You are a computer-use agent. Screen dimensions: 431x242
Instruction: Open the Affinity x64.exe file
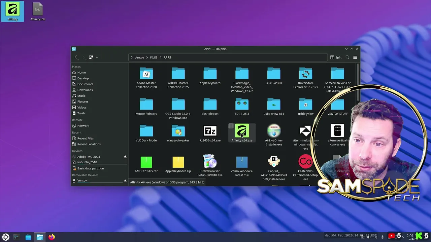[242, 133]
